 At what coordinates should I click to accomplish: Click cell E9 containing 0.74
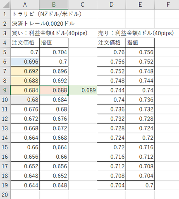tap(140, 90)
